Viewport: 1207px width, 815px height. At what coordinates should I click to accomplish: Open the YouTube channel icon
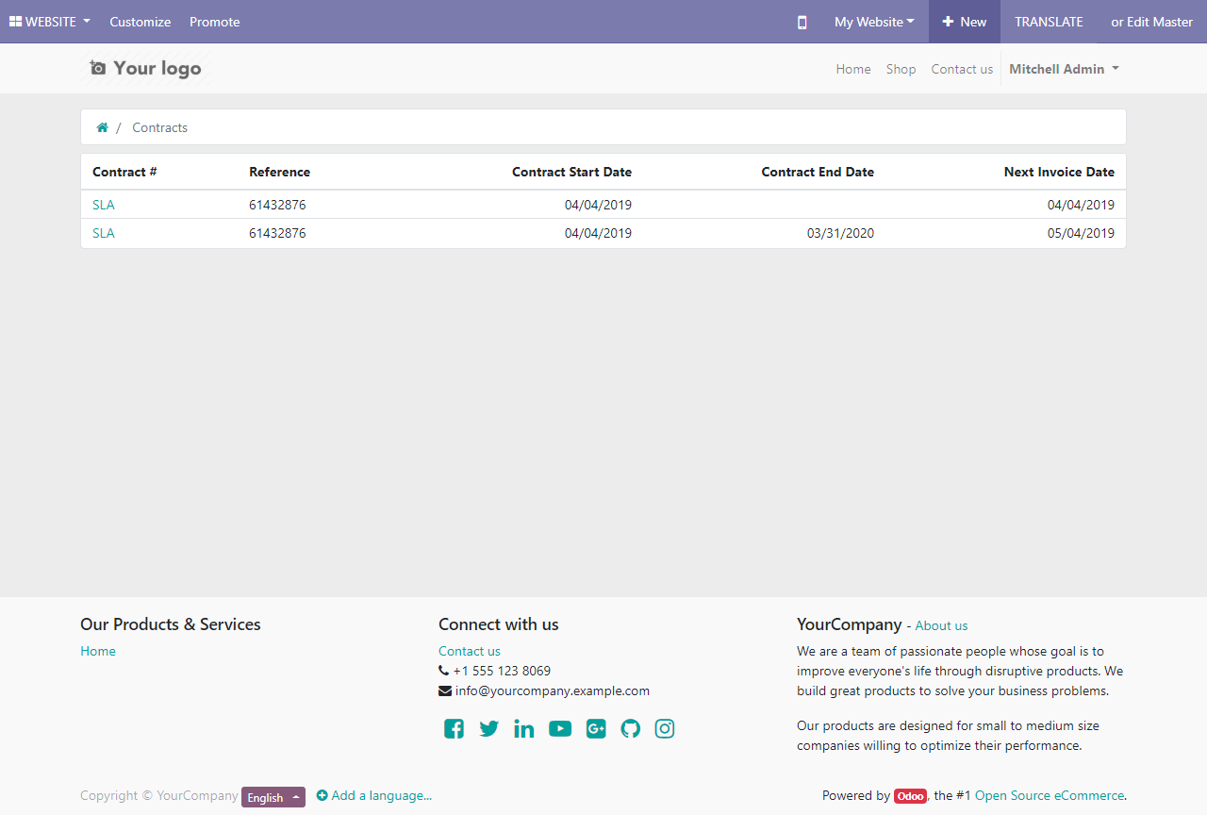click(560, 728)
